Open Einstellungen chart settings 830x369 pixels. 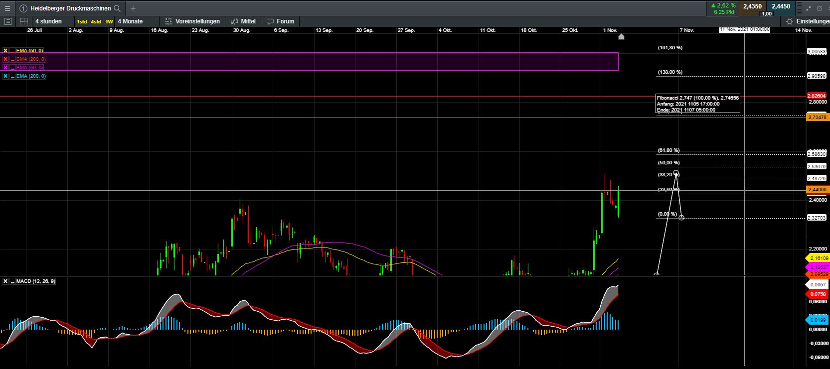[x=808, y=21]
